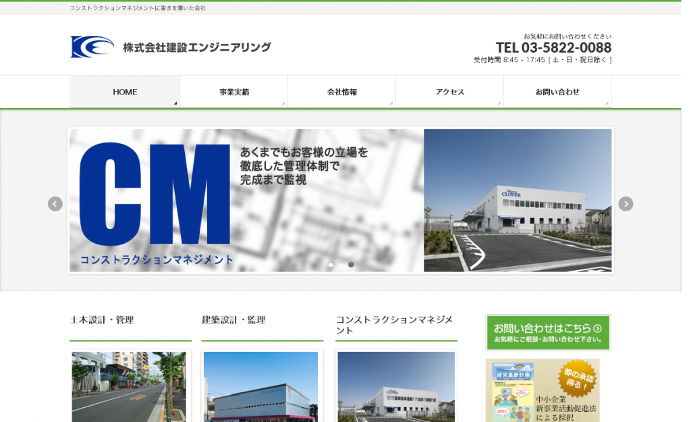Go to previous slide with left arrow
The image size is (691, 422).
point(55,204)
